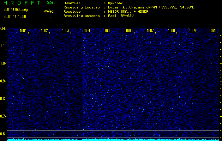
Task: Click the @yuhmari observer name
Action: click(118, 3)
